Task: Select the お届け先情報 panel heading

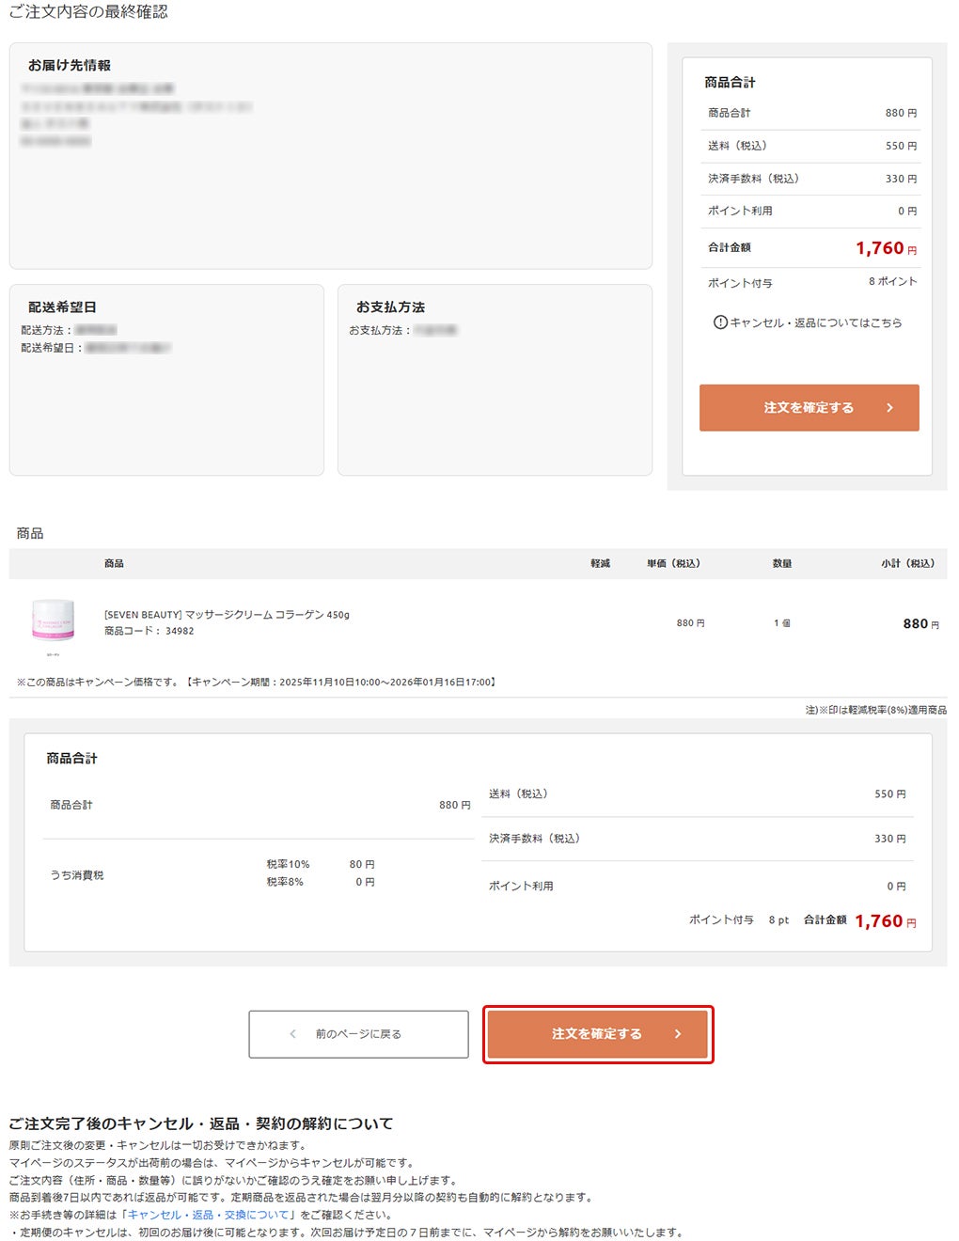Action: coord(70,66)
